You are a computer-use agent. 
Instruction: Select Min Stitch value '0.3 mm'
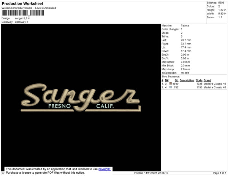185,66
